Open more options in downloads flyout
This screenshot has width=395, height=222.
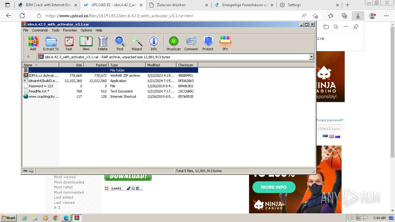pyautogui.click(x=346, y=27)
